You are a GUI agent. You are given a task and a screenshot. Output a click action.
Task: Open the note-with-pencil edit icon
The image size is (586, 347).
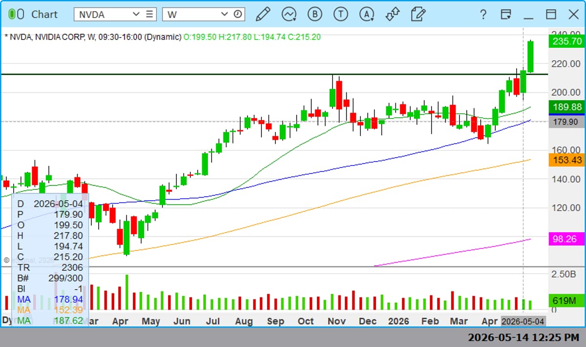point(418,14)
